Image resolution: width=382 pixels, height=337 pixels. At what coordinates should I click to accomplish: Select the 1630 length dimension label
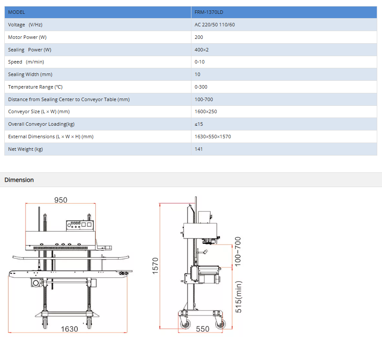point(69,329)
